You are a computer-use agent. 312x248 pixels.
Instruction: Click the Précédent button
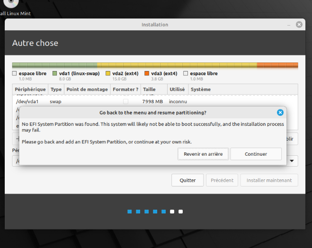pos(222,180)
